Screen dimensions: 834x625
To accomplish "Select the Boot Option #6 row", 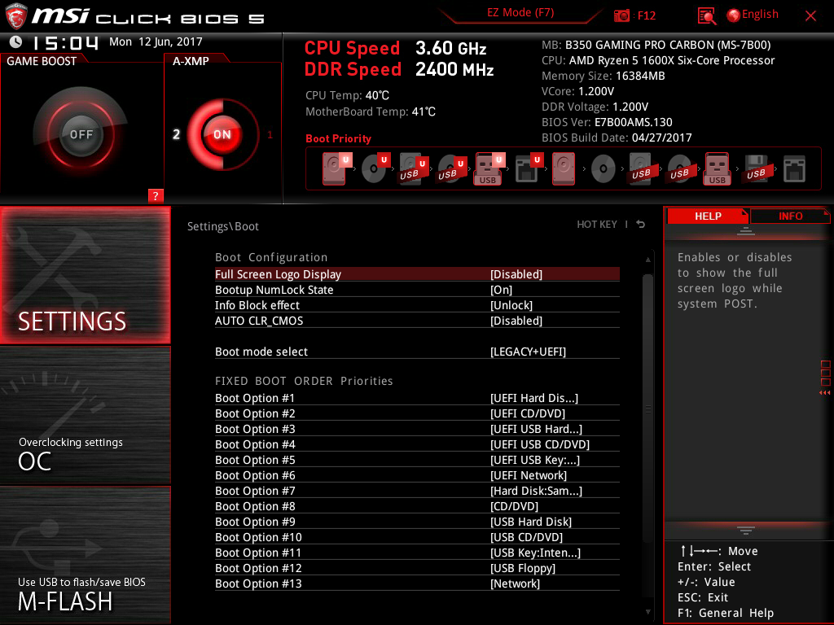I will [x=417, y=475].
